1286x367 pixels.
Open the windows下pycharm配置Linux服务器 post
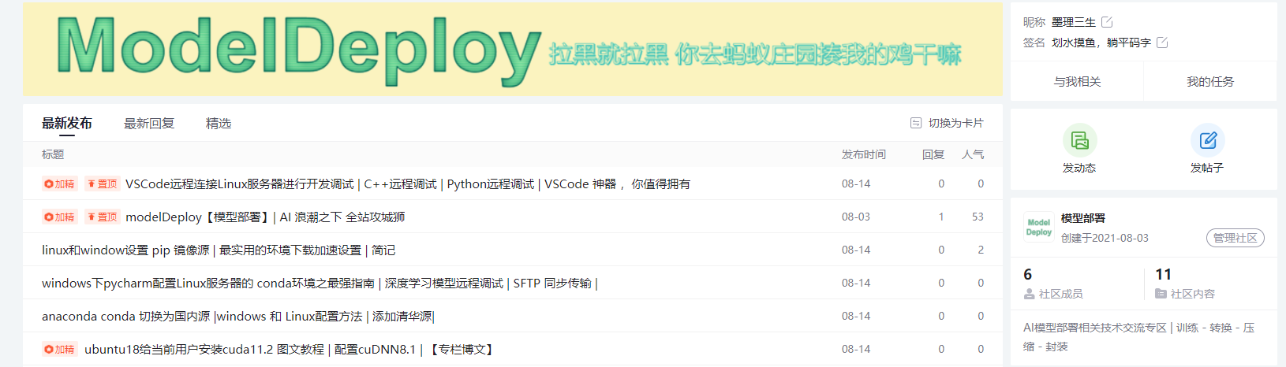pyautogui.click(x=320, y=284)
